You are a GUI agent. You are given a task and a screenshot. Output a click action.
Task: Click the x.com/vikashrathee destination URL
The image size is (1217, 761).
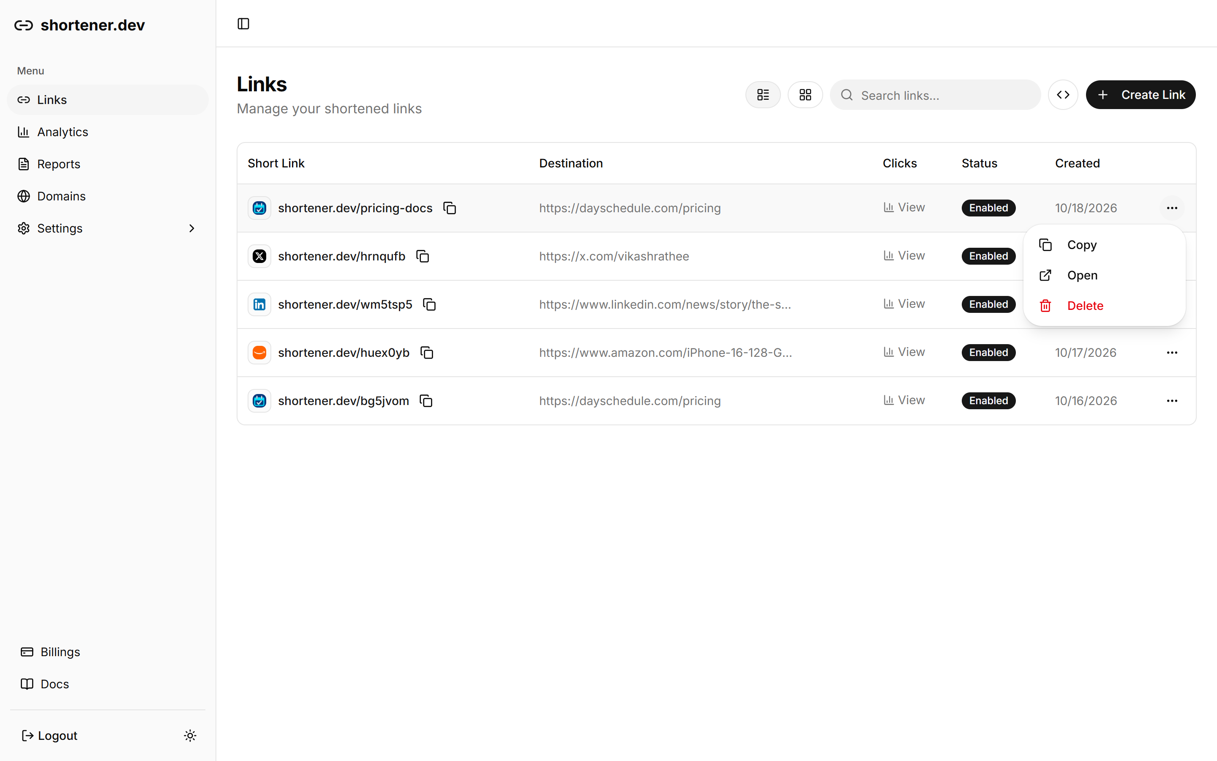click(x=614, y=256)
